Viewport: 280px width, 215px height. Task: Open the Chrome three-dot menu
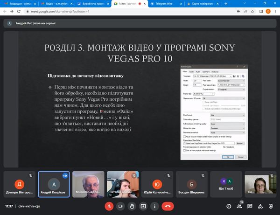275,11
